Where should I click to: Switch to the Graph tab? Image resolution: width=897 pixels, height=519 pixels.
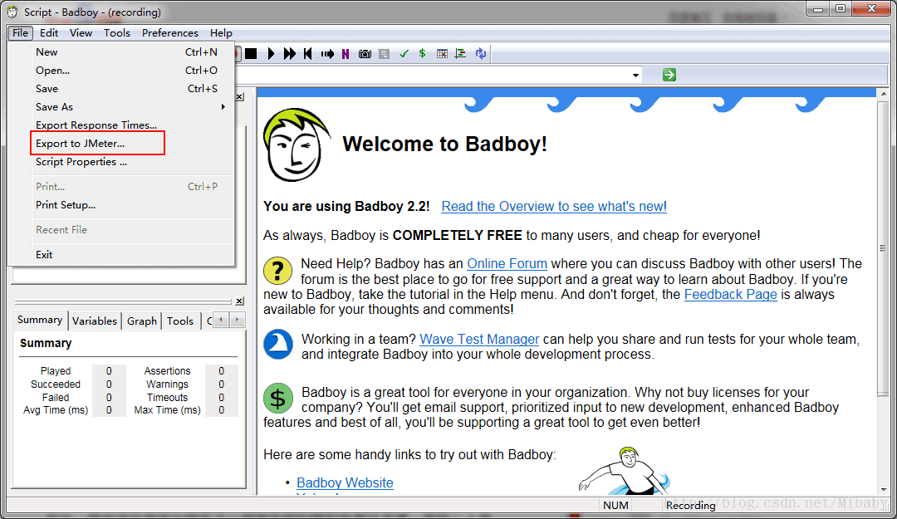click(x=142, y=321)
